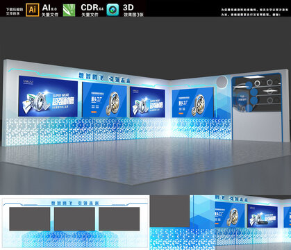Image resolution: width=291 pixels, height=250 pixels.
Task: Click the top blue circle on display panel
Action: [x=249, y=85]
